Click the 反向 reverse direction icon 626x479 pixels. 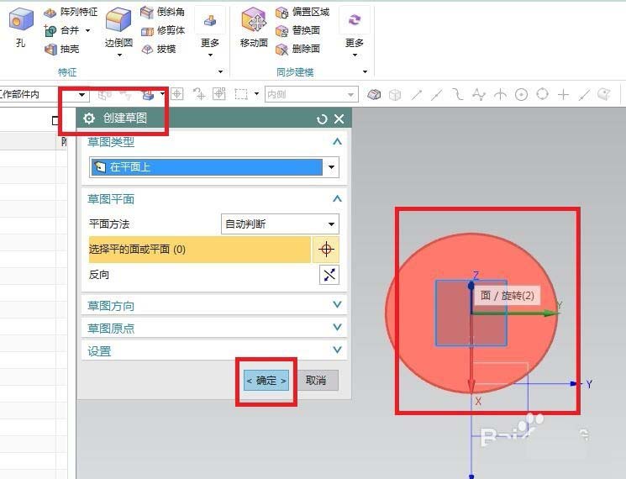click(x=329, y=275)
